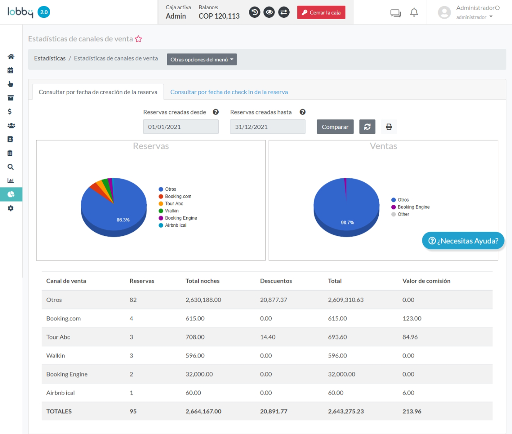Refresh the statistics with reload button
Image resolution: width=512 pixels, height=434 pixels.
click(367, 127)
